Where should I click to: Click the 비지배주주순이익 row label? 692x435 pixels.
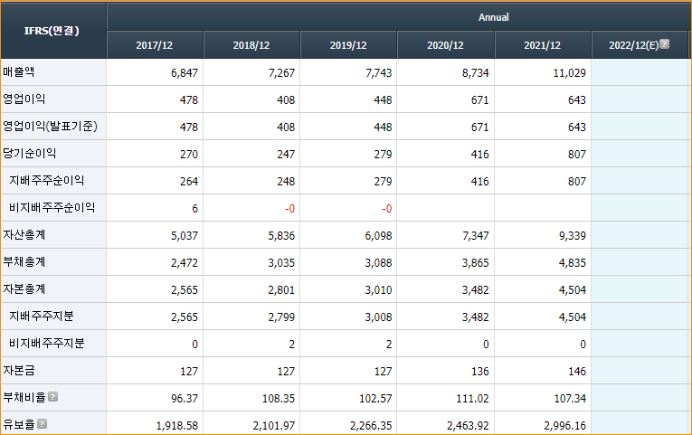(52, 207)
